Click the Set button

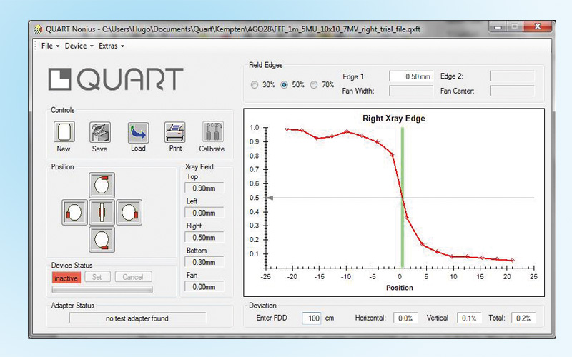[97, 277]
